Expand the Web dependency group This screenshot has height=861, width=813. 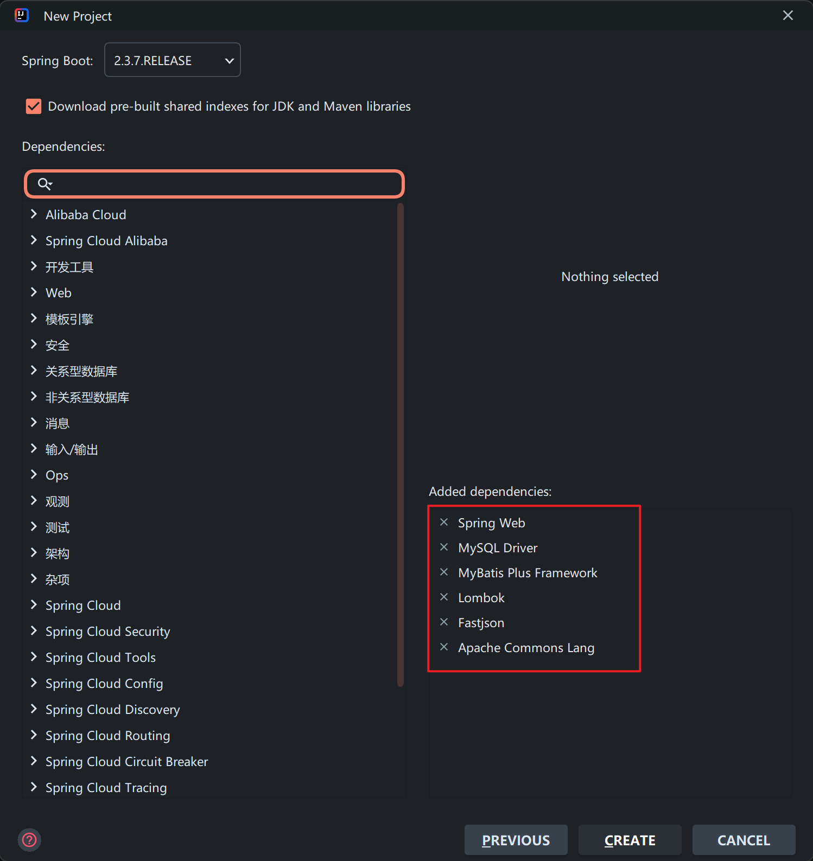(x=34, y=292)
